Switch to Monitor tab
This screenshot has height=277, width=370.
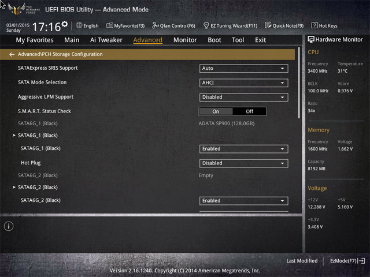[185, 40]
